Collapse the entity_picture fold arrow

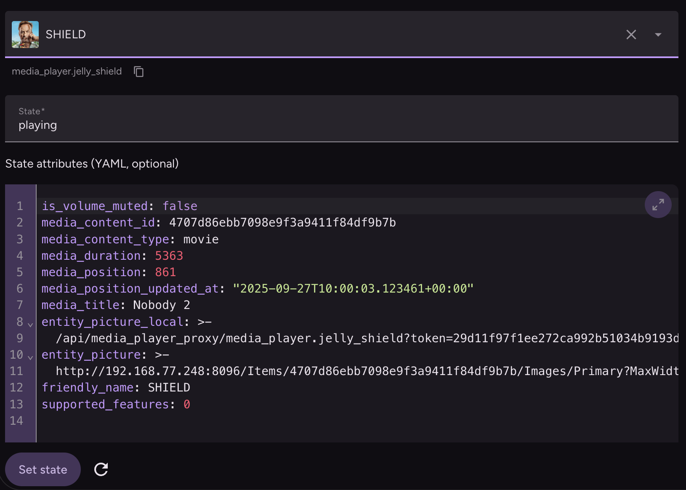(x=30, y=357)
